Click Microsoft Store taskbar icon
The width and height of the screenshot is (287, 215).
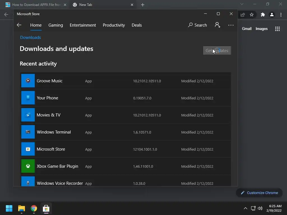[x=46, y=208]
